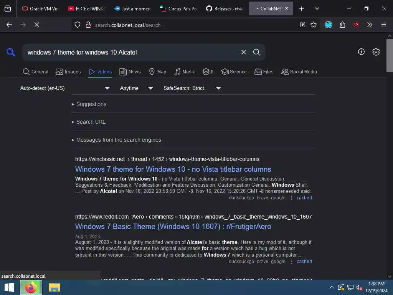Open Windows 7 Basic Theme r/FrutigerAero result

[x=173, y=227]
